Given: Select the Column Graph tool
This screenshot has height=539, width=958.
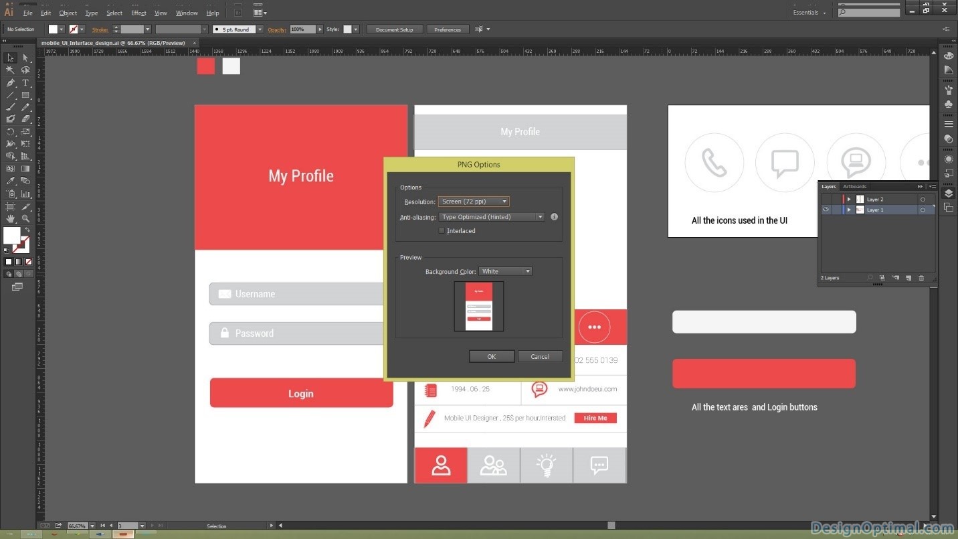Looking at the screenshot, I should click(25, 194).
